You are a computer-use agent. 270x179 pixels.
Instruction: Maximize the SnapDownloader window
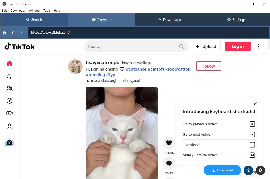(252, 4)
